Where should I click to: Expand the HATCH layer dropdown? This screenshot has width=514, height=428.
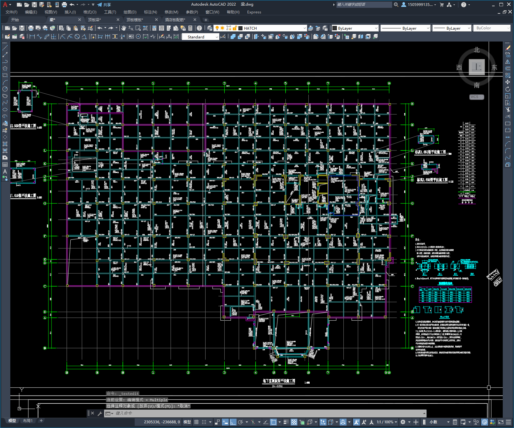tap(304, 28)
